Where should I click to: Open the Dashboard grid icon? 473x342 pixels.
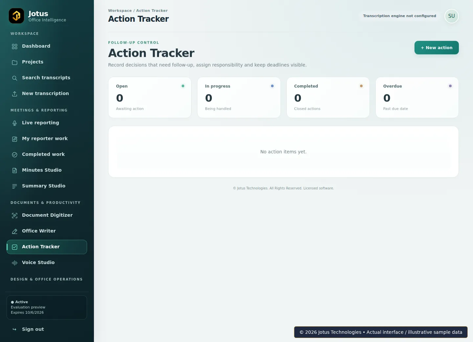(x=14, y=47)
